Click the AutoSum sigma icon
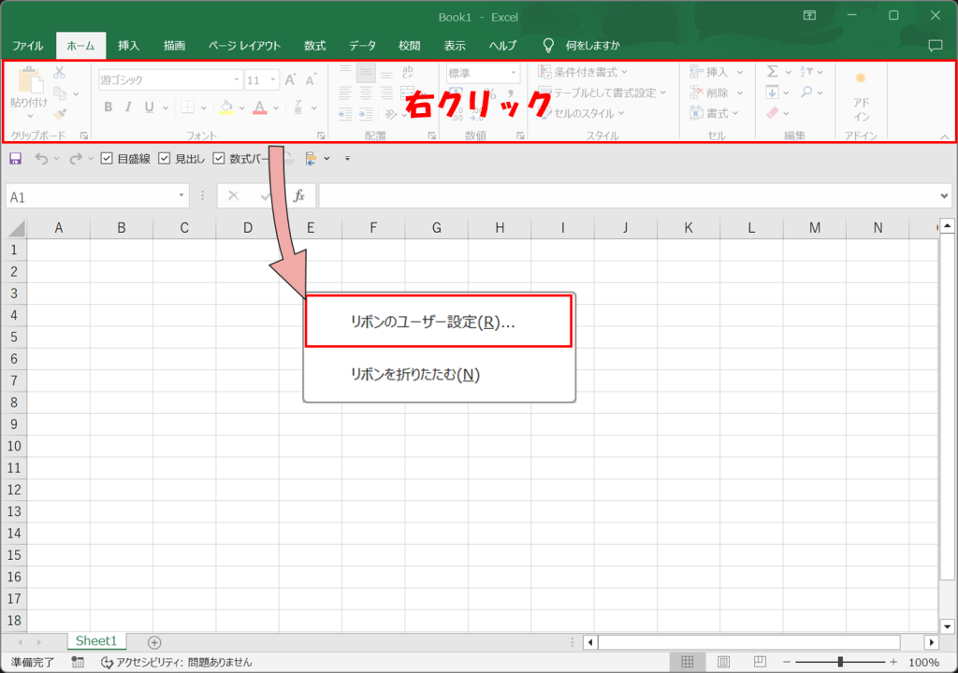The height and width of the screenshot is (673, 958). (773, 72)
